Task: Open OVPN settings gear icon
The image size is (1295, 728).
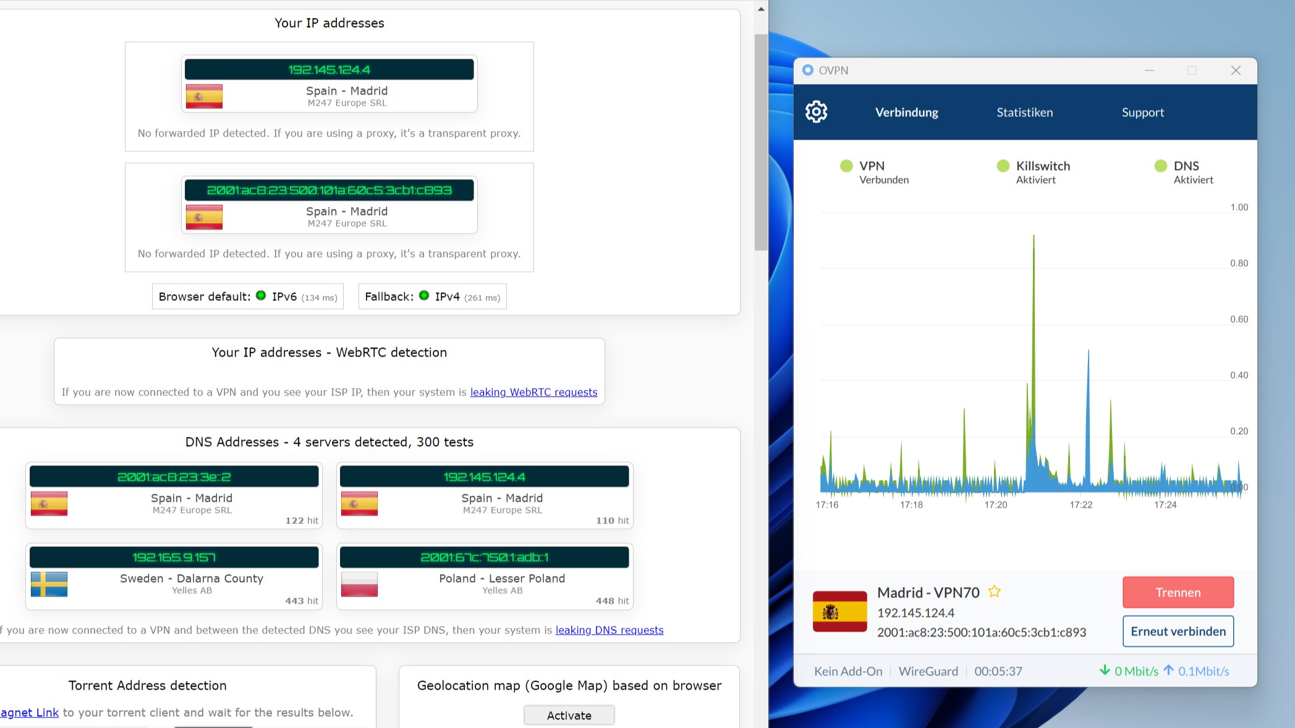Action: (x=816, y=112)
